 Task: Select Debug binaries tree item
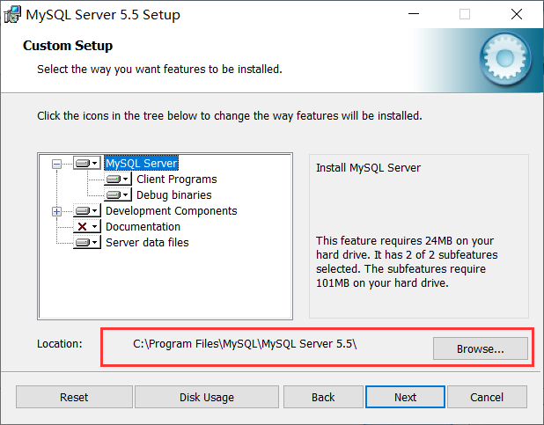(x=173, y=195)
